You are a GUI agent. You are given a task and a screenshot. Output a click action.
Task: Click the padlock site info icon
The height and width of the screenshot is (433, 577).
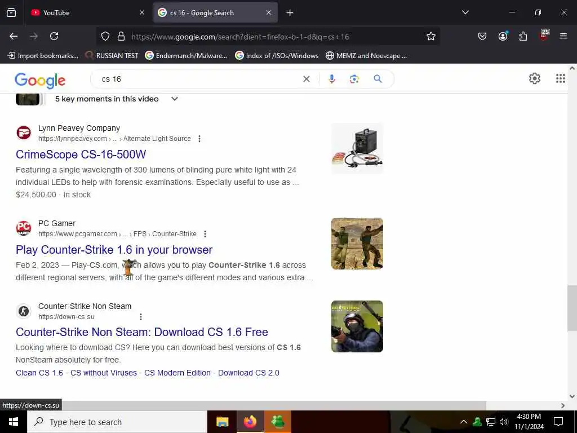click(121, 37)
